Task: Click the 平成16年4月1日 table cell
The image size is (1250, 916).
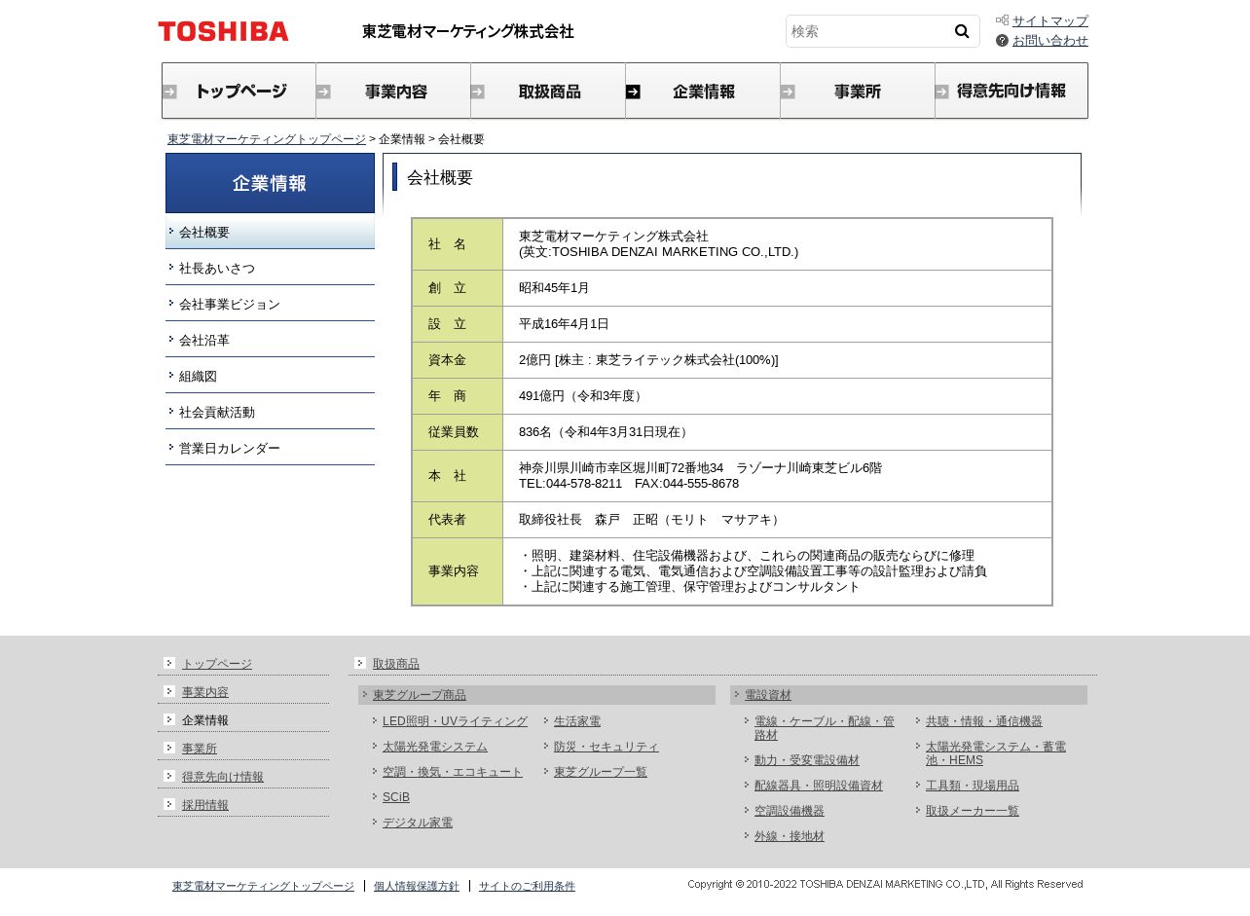Action: pos(777,324)
